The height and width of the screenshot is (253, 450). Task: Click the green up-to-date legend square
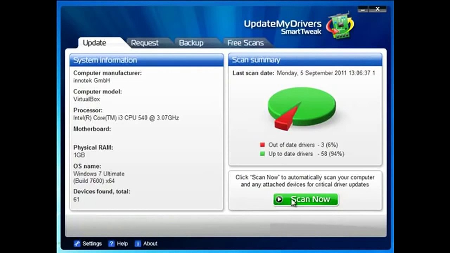(x=262, y=154)
